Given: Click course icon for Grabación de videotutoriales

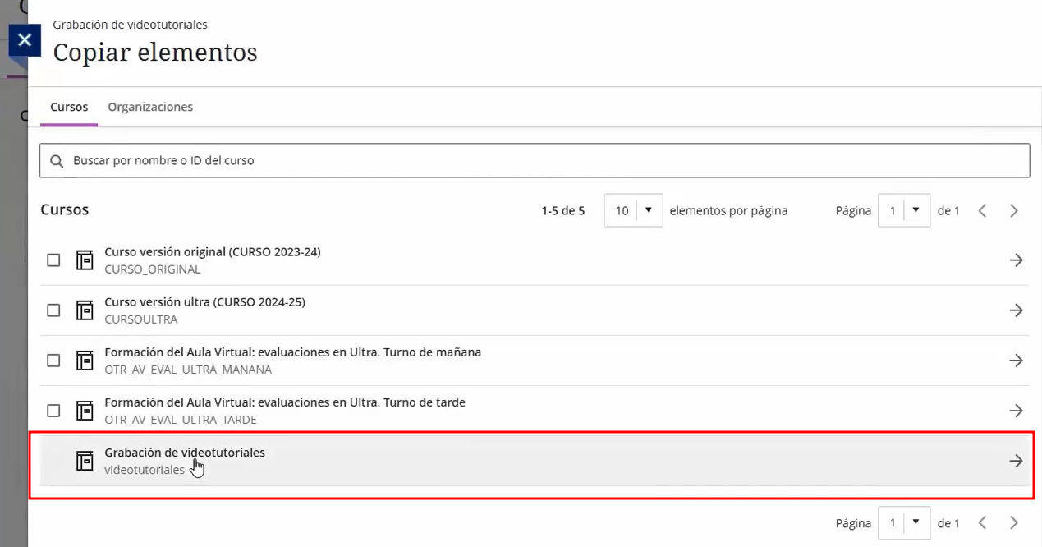Looking at the screenshot, I should tap(85, 461).
